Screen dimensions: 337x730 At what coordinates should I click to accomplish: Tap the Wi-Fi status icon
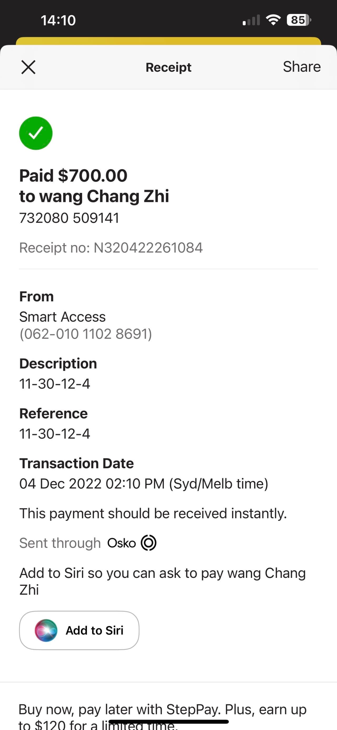(x=273, y=20)
